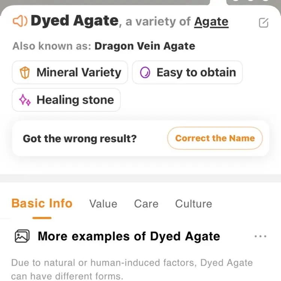Screen dimensions: 281x281
Task: Open the edit note icon
Action: pos(264,23)
